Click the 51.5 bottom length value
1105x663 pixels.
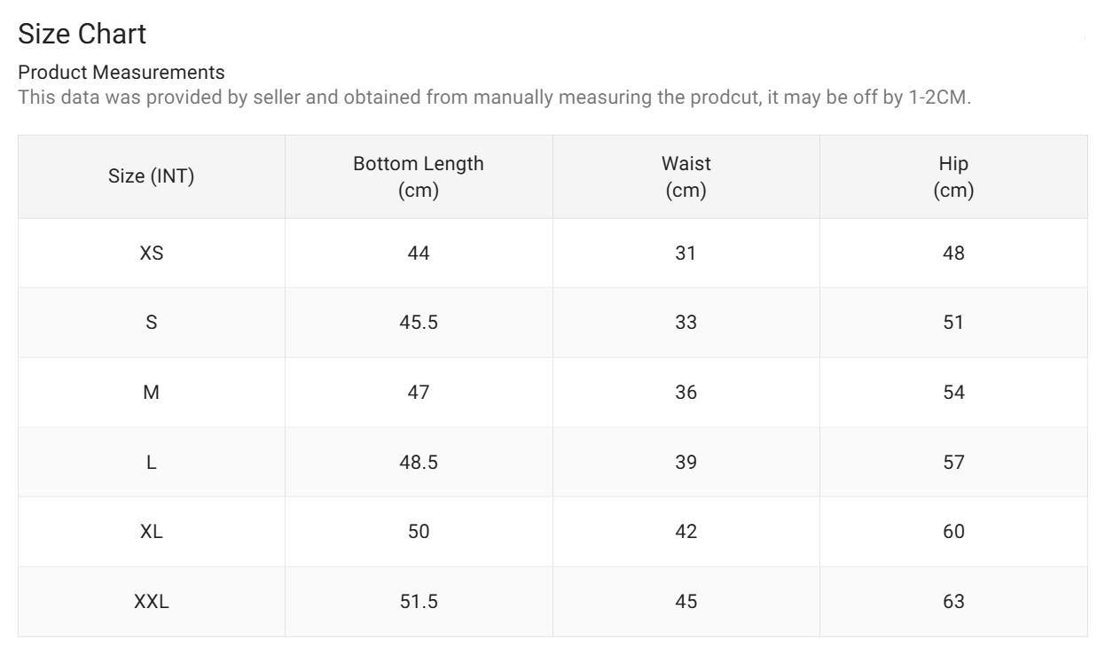coord(419,602)
